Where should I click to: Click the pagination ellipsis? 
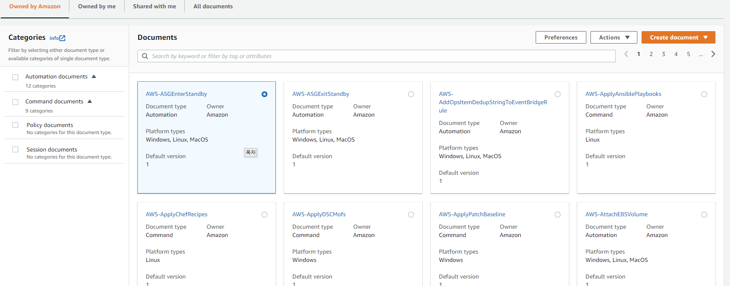(x=701, y=55)
